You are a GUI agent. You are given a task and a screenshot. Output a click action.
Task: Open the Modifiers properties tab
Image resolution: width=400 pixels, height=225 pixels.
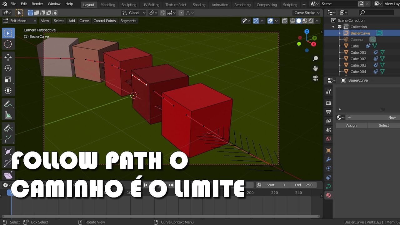pyautogui.click(x=328, y=160)
